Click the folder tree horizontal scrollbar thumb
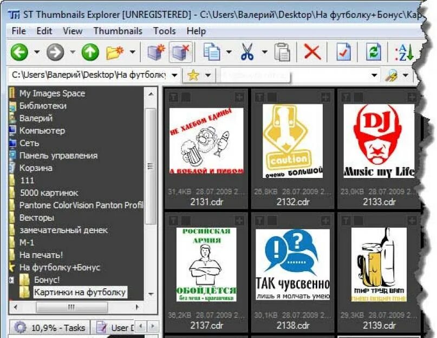Image resolution: width=437 pixels, height=338 pixels. pyautogui.click(x=71, y=307)
